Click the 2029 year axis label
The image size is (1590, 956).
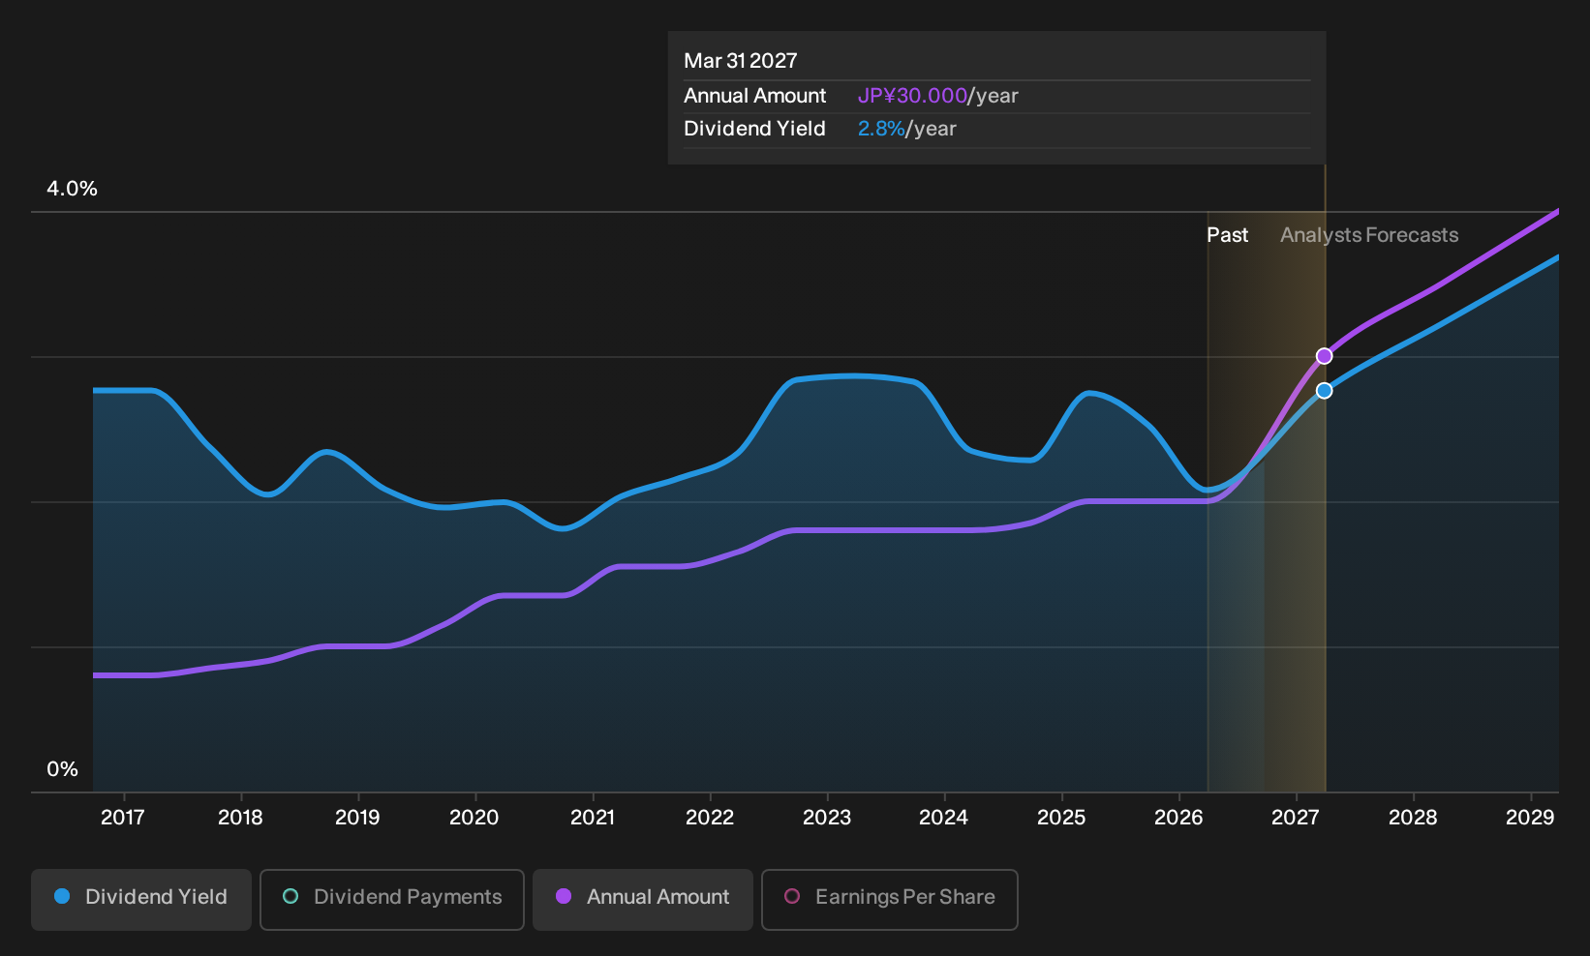click(1530, 818)
